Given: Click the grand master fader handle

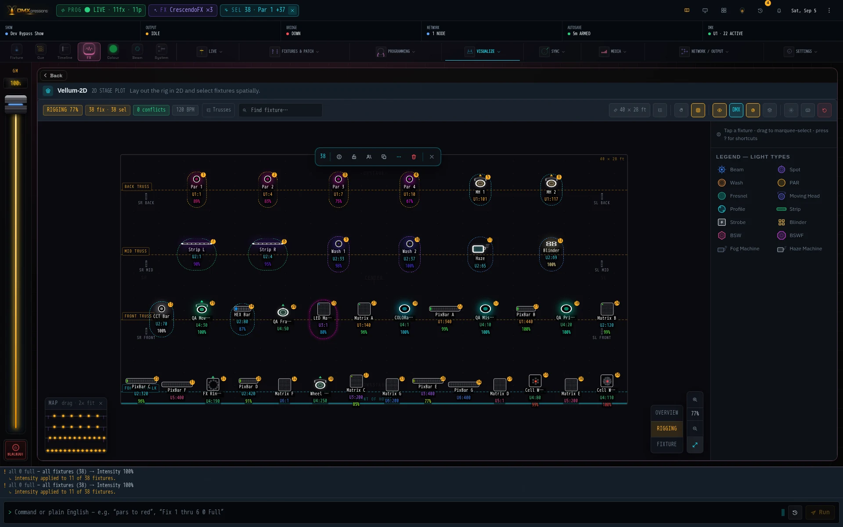Looking at the screenshot, I should (x=16, y=105).
